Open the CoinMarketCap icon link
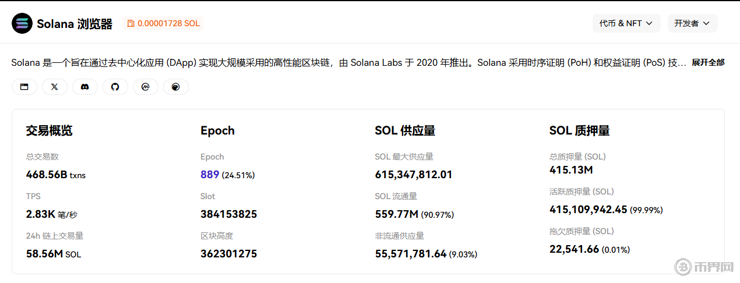740x283 pixels. 146,87
